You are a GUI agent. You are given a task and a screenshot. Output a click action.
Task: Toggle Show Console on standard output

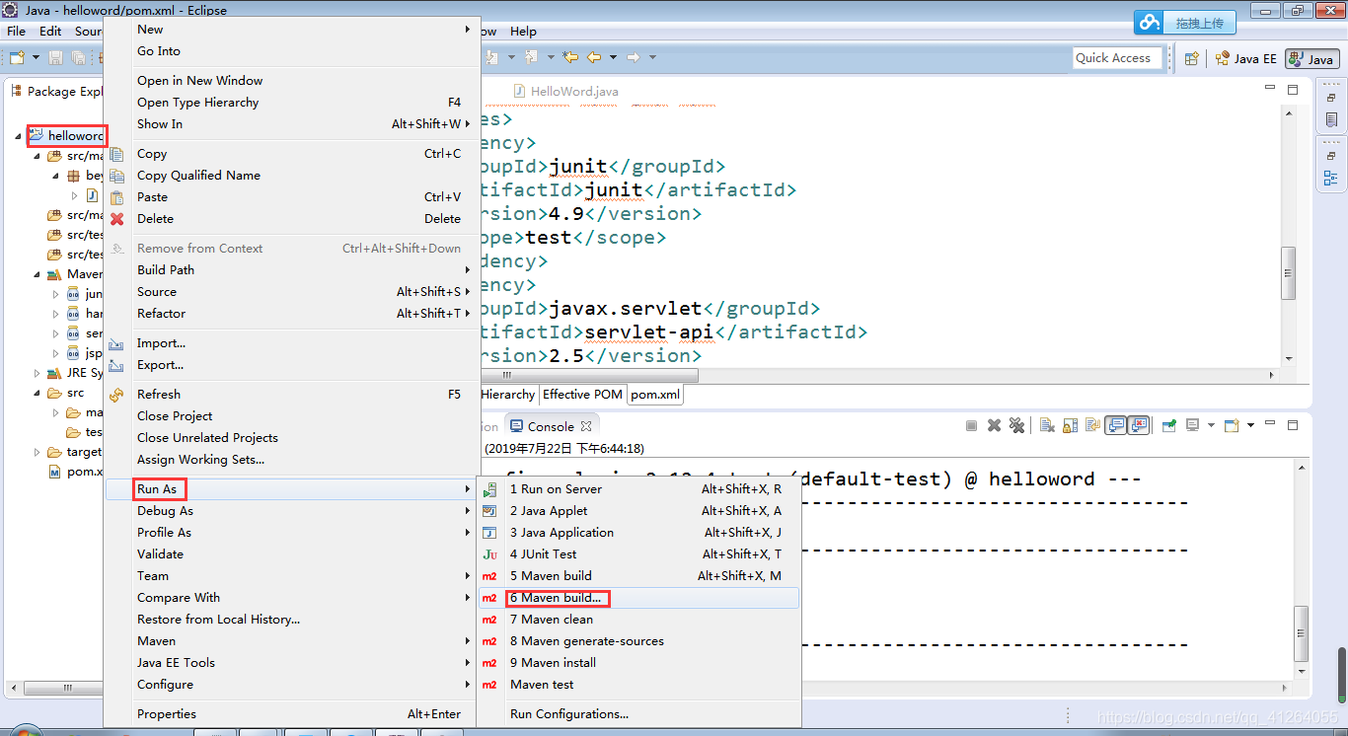1115,425
